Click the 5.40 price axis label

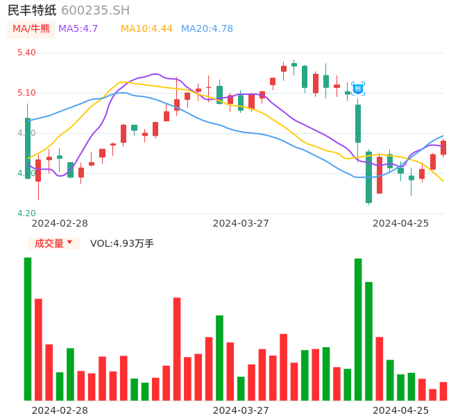tap(26, 53)
